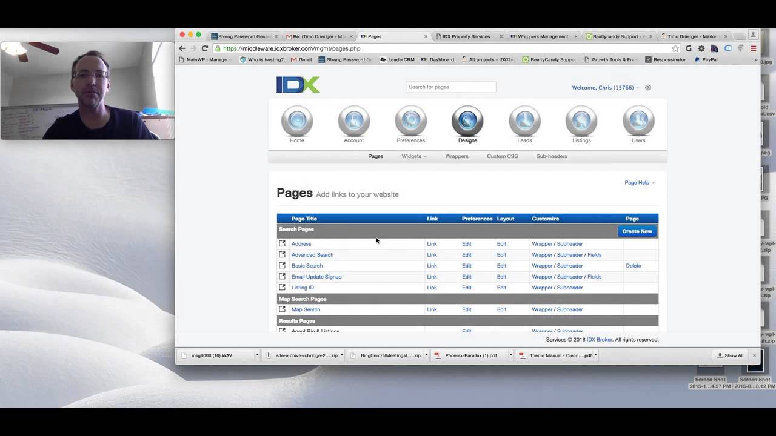Expand the Widgets submenu dropdown
776x436 pixels.
click(414, 156)
